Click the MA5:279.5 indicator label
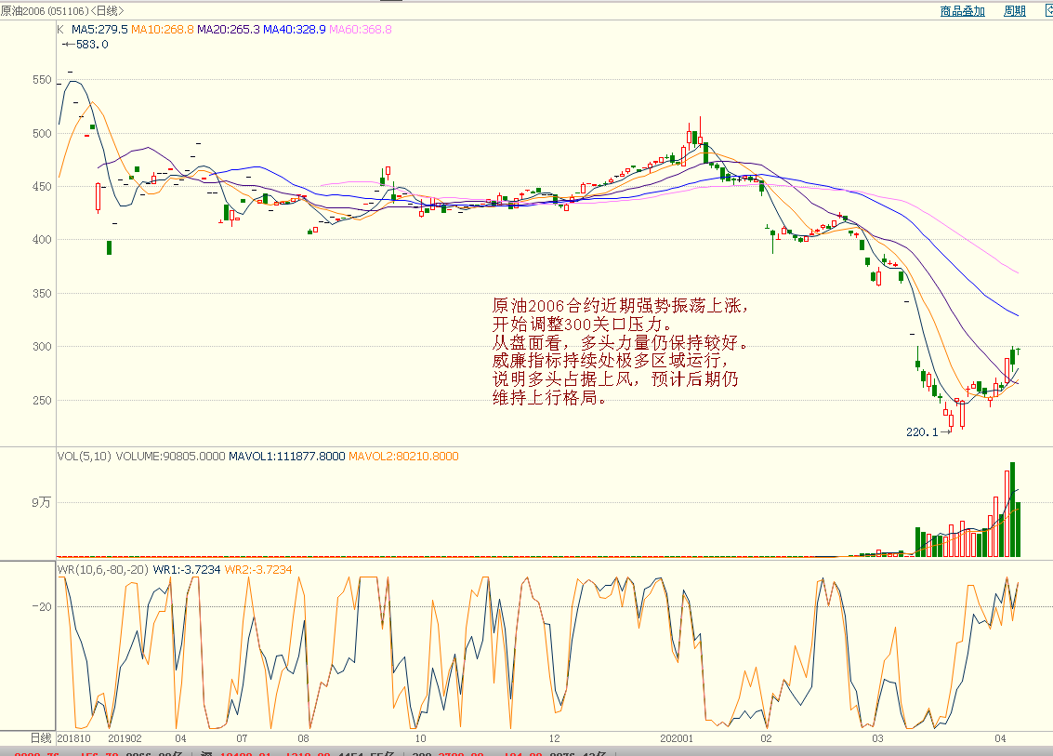The width and height of the screenshot is (1053, 756). click(x=99, y=30)
